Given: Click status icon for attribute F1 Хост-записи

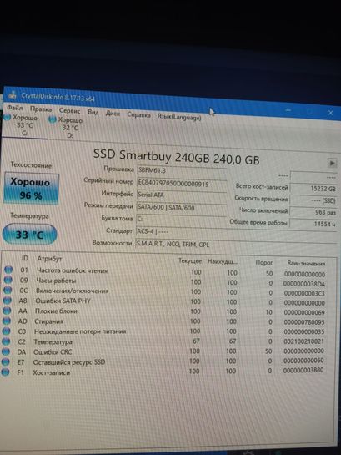Looking at the screenshot, I should tap(5, 372).
